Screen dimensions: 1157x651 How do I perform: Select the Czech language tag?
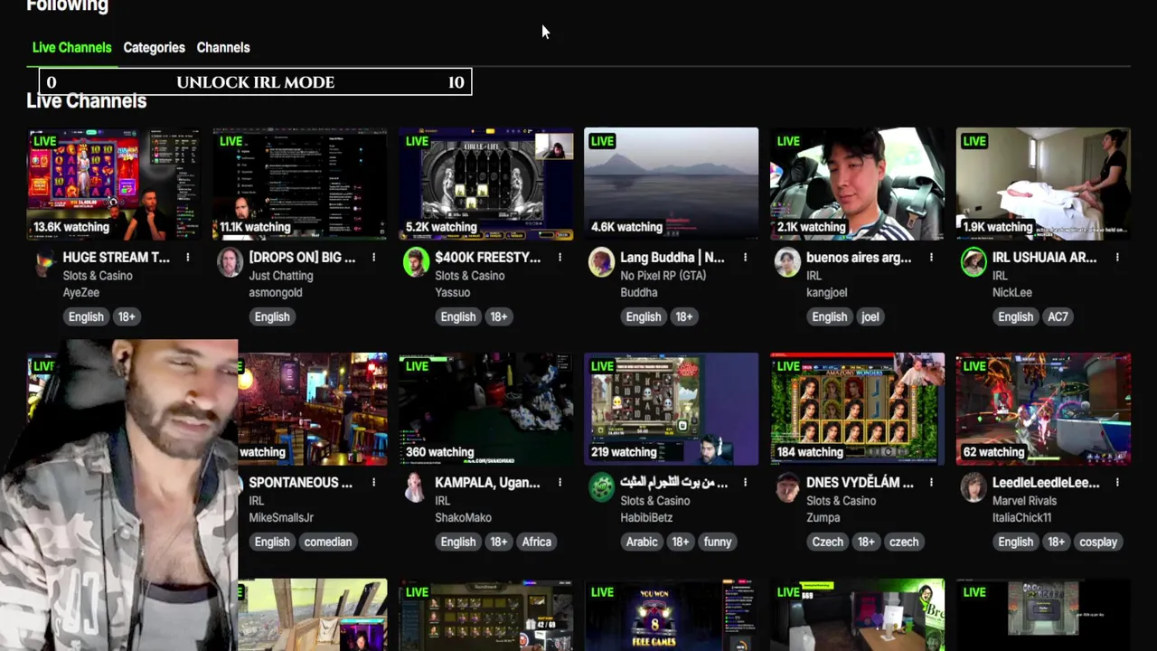tap(827, 542)
